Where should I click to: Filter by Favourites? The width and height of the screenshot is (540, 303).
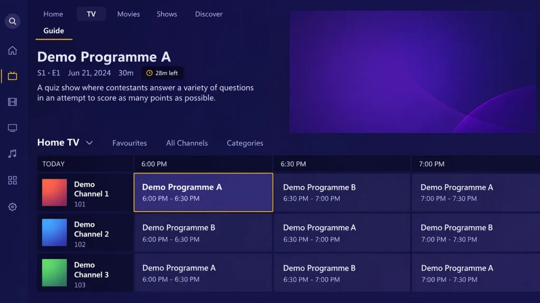click(x=130, y=143)
